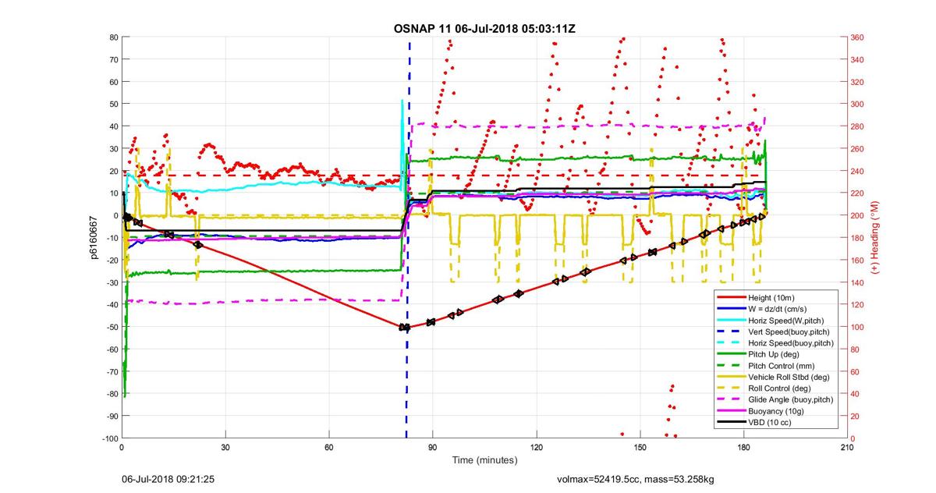Click right heading axis tick label "360"

(x=858, y=37)
